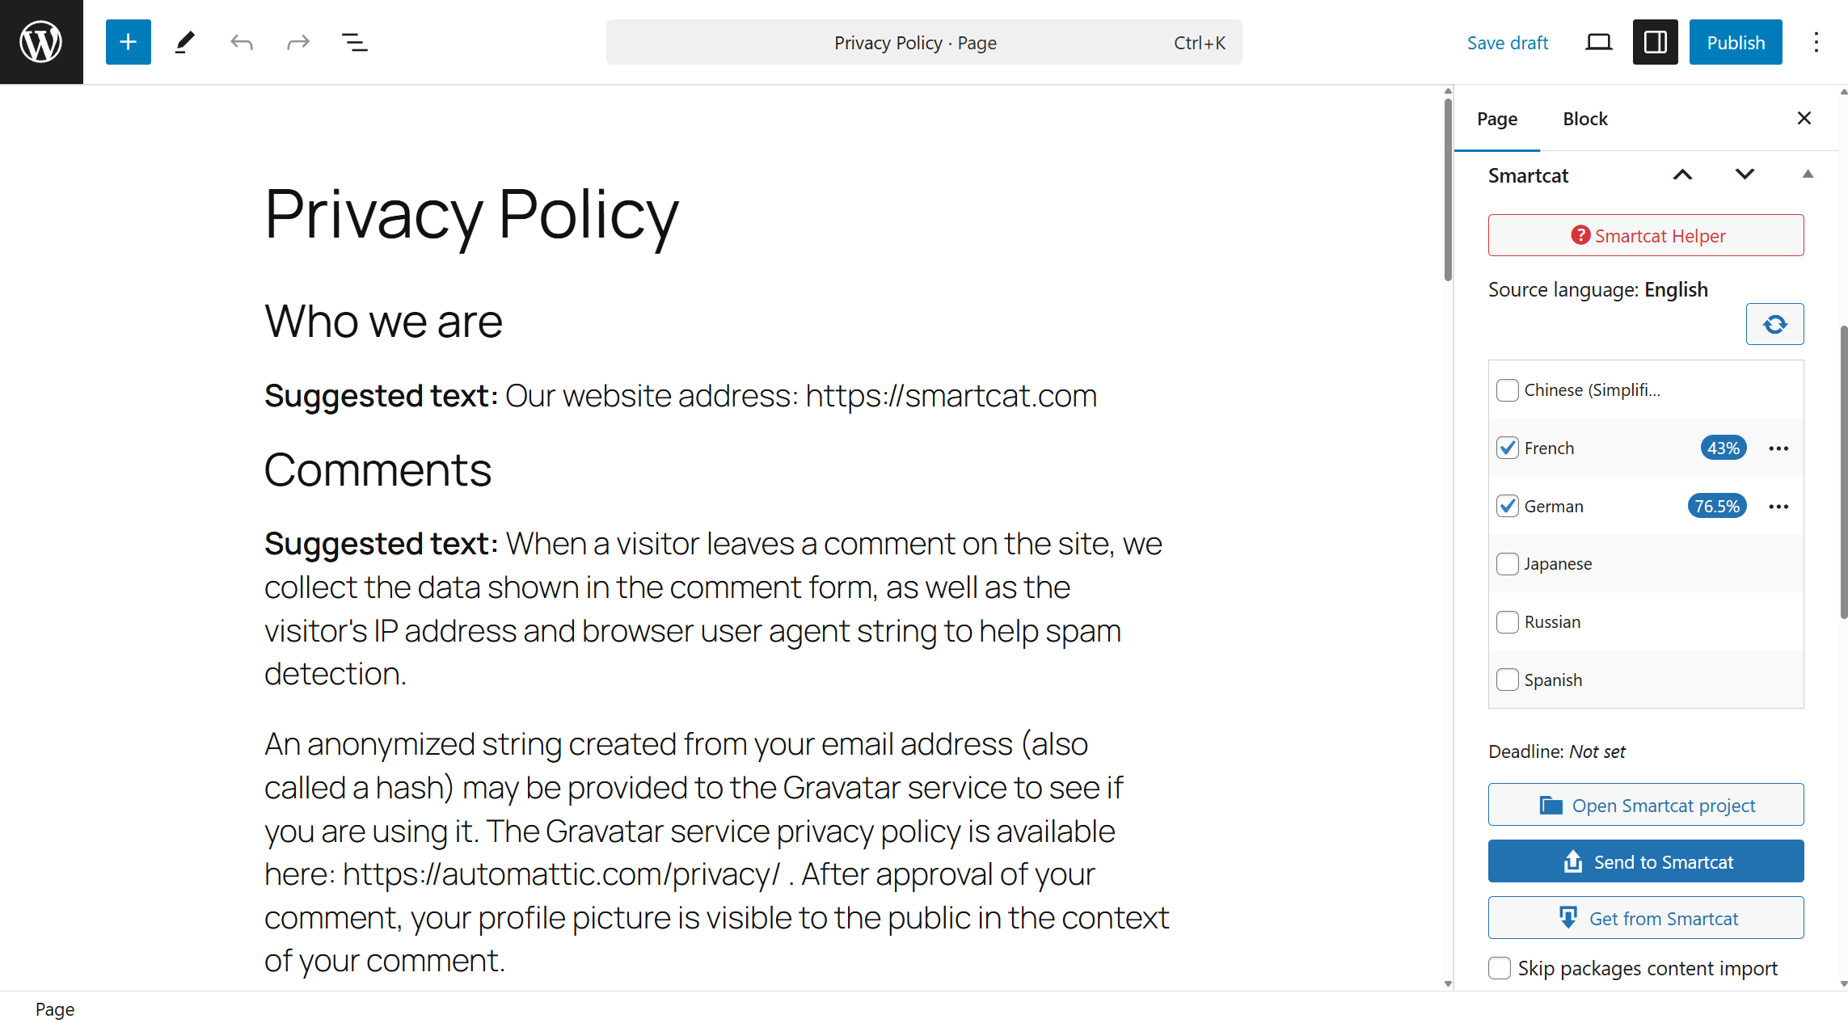The width and height of the screenshot is (1848, 1023).
Task: Click the Redo arrow
Action: [x=298, y=42]
